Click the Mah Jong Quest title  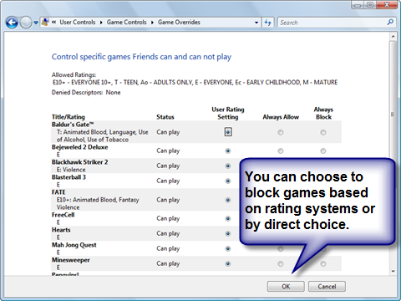click(74, 245)
